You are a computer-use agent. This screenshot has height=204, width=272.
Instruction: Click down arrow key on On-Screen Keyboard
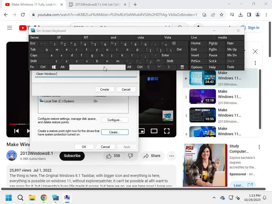[159, 67]
